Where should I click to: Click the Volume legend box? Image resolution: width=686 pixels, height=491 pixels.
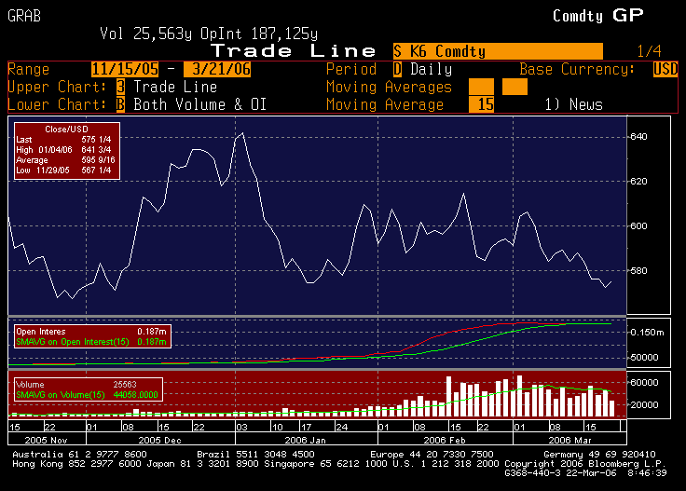pyautogui.click(x=87, y=389)
